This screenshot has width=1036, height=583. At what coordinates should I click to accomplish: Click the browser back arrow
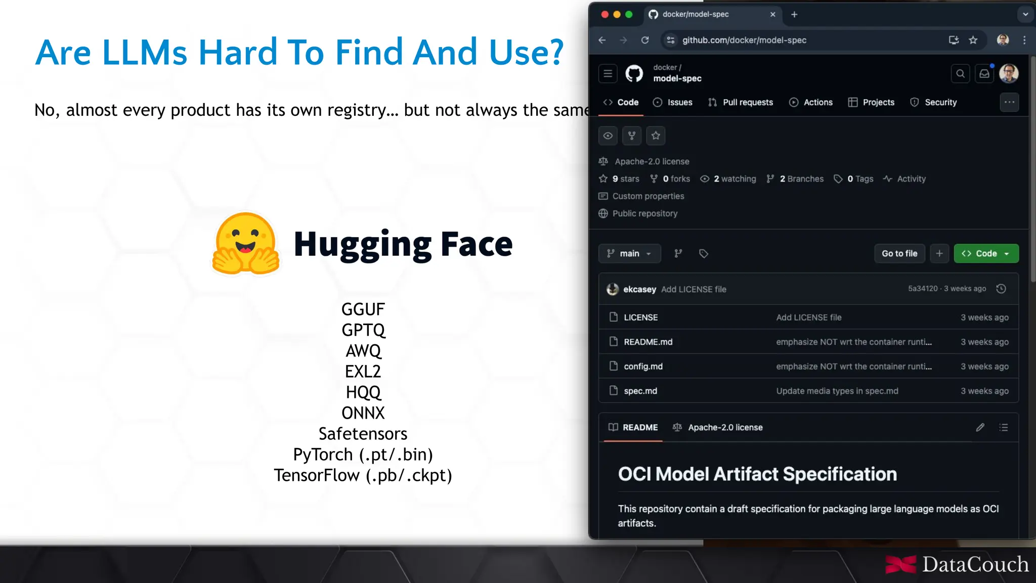click(x=602, y=40)
